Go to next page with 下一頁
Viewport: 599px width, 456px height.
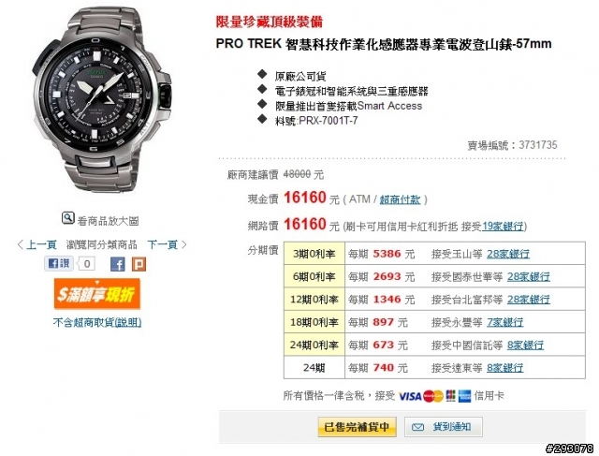(x=167, y=244)
